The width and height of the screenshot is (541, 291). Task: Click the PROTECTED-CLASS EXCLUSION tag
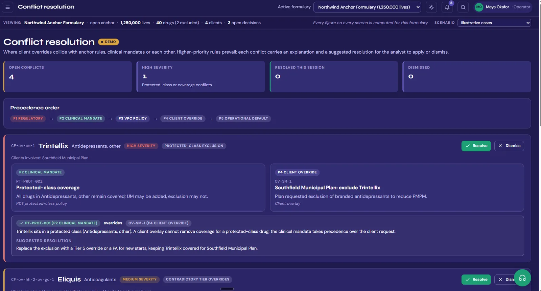click(x=194, y=146)
